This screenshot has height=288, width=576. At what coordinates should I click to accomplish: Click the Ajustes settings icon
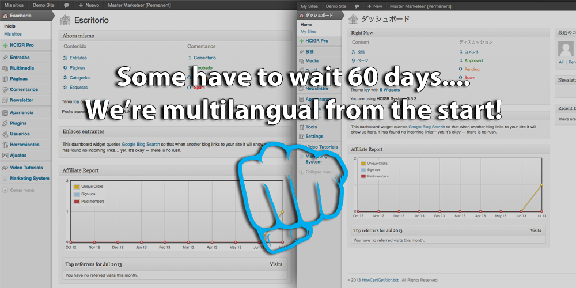(x=5, y=156)
